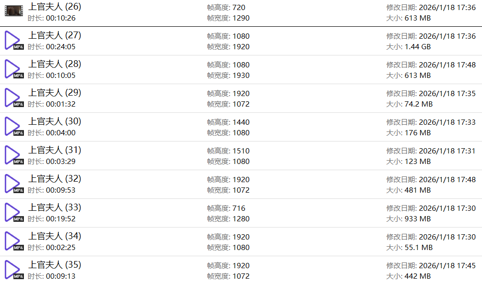Viewport: 482px width, 283px height.
Task: Click the duration 00:19:52 text
Action: (x=60, y=219)
